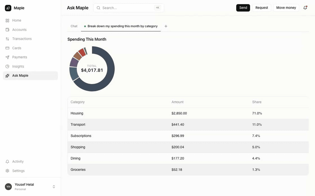Open Home from the sidebar grid icon

[7, 20]
